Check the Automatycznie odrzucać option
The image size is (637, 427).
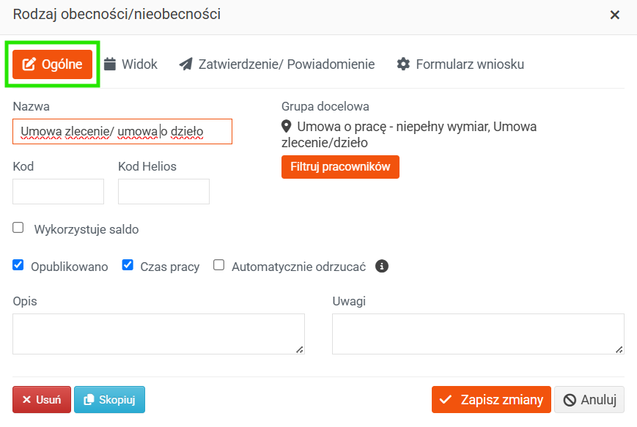pos(219,265)
